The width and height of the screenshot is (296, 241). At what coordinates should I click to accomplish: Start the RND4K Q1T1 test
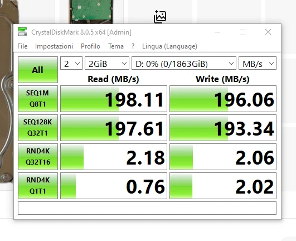38,186
